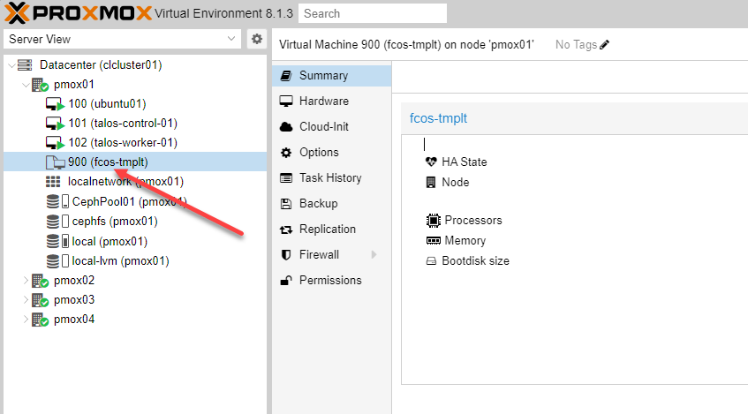Viewport: 748px width, 414px height.
Task: Click the localnetwork SDN grid icon
Action: click(53, 182)
